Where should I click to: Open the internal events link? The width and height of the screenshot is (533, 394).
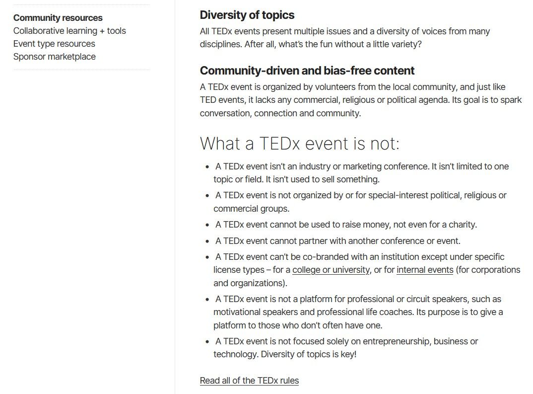pos(425,269)
